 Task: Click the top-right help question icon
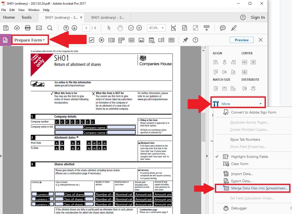click(x=243, y=17)
